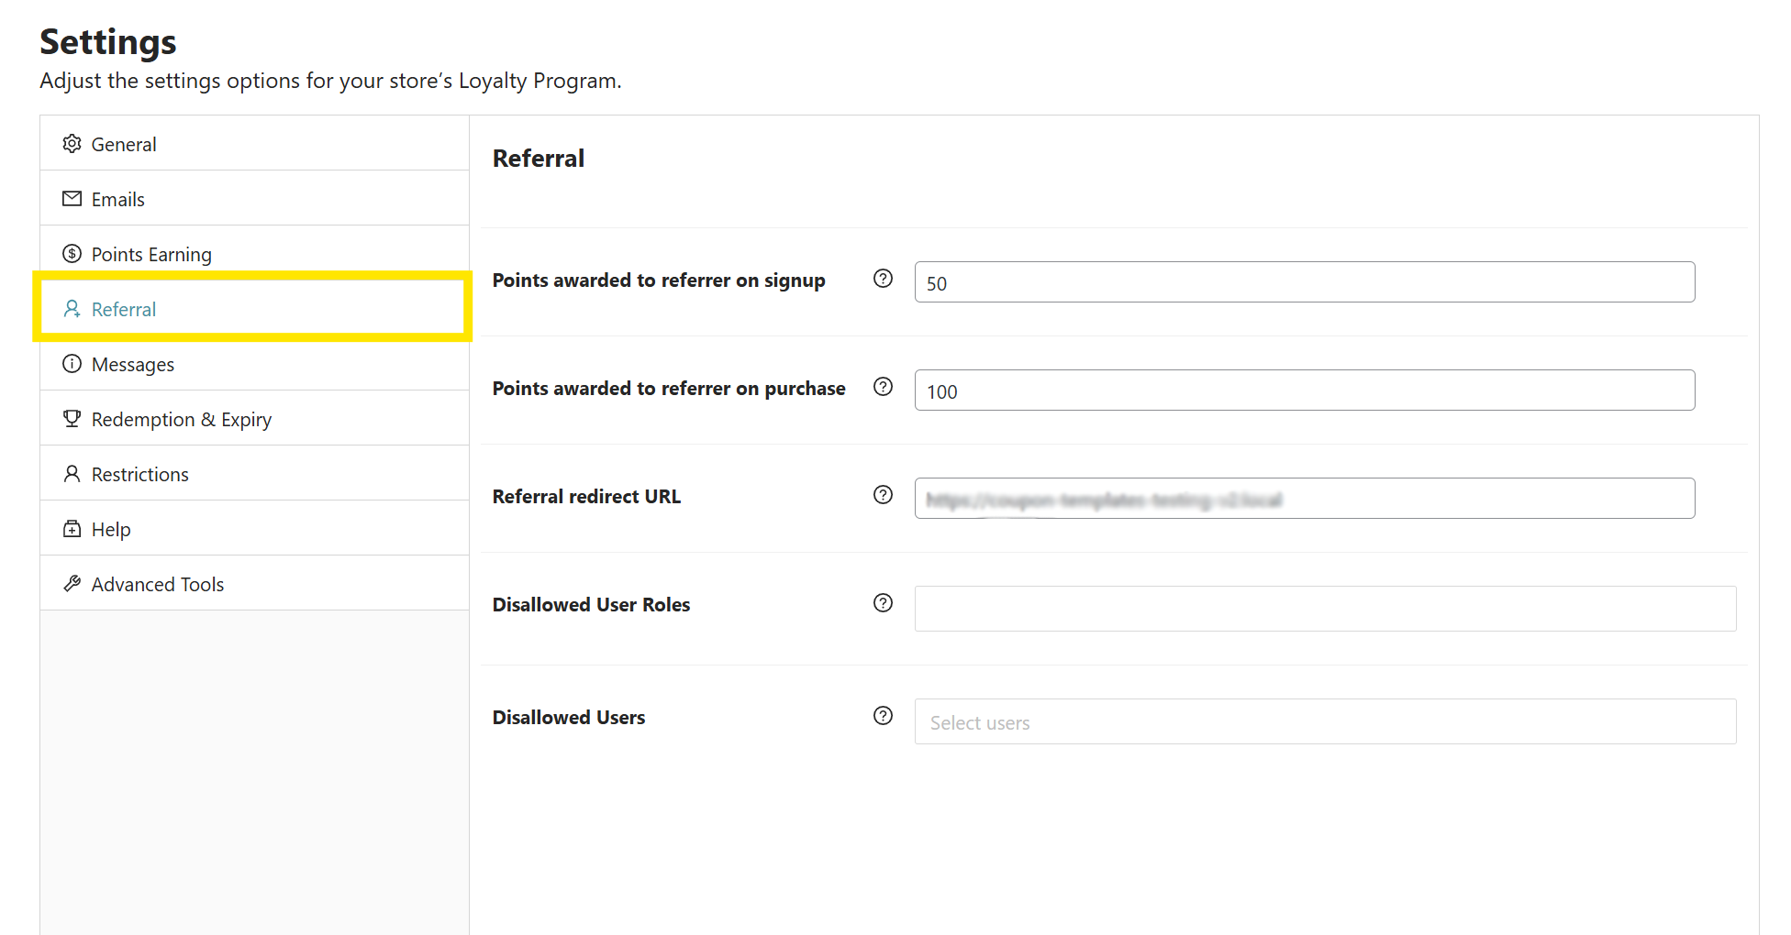Viewport: 1791px width, 935px height.
Task: Focus the purchase points field showing 100
Action: tap(1305, 390)
